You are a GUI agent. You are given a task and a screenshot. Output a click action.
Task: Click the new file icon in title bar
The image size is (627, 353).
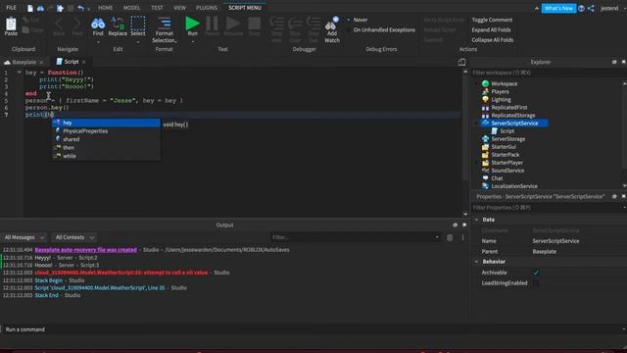click(x=30, y=8)
